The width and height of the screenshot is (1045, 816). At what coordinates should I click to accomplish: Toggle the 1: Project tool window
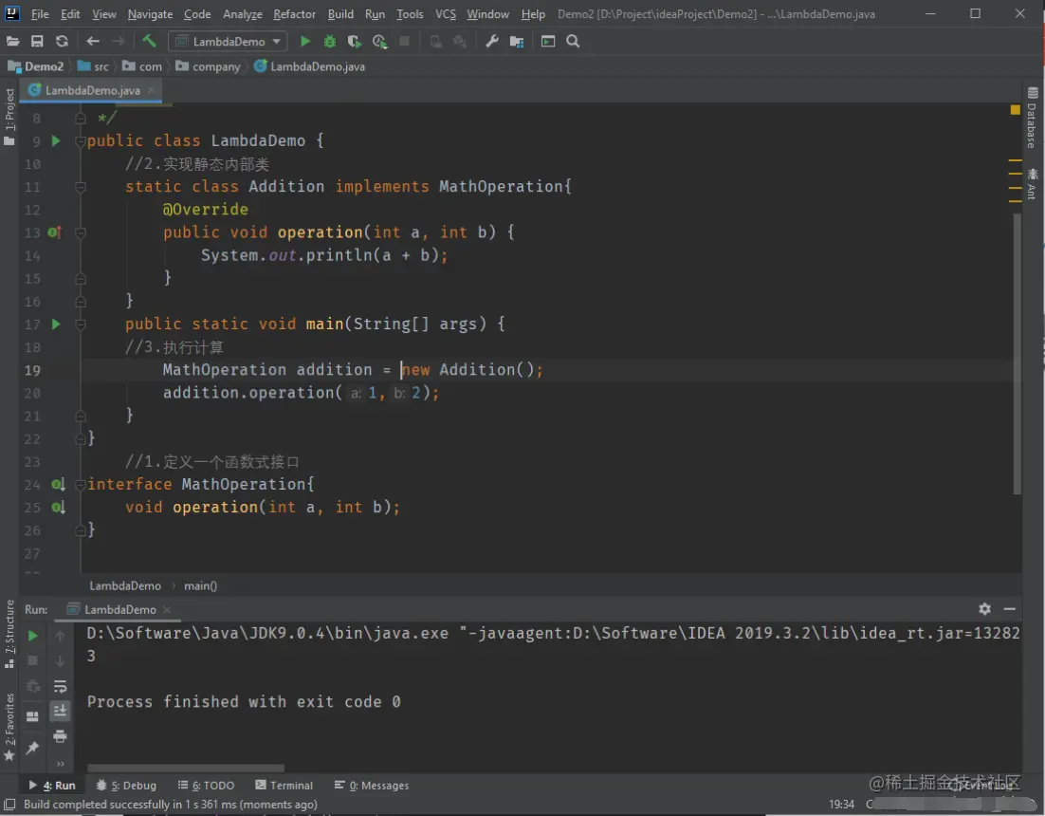pyautogui.click(x=9, y=117)
